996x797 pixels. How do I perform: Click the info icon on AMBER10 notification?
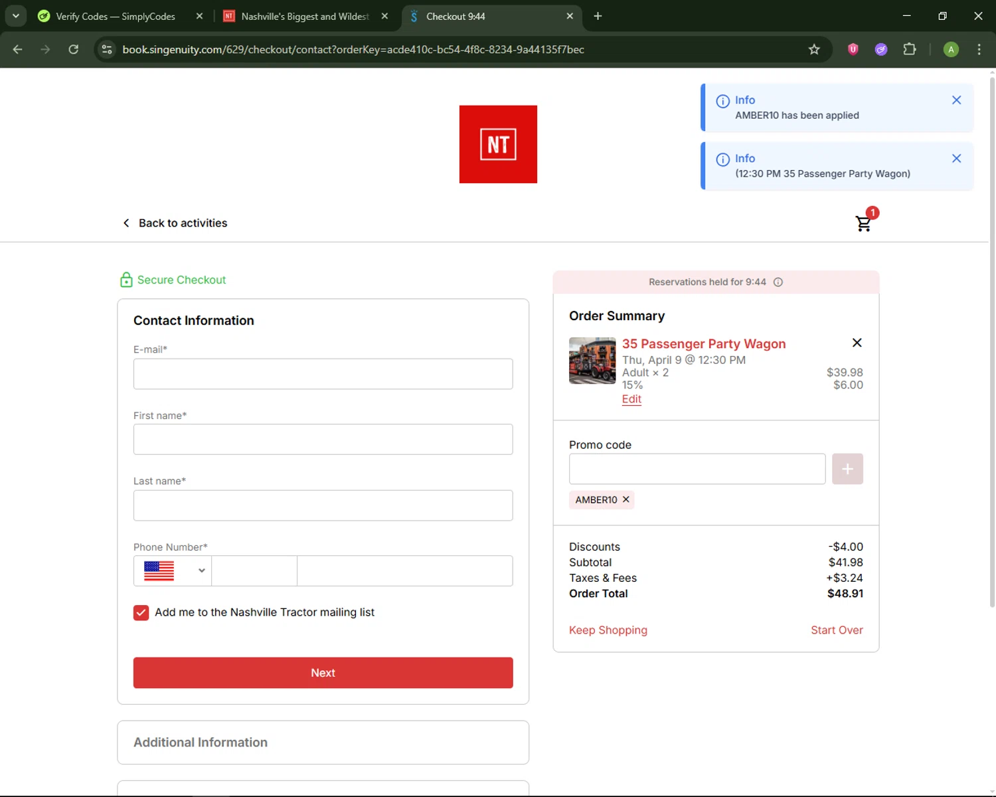pos(722,101)
